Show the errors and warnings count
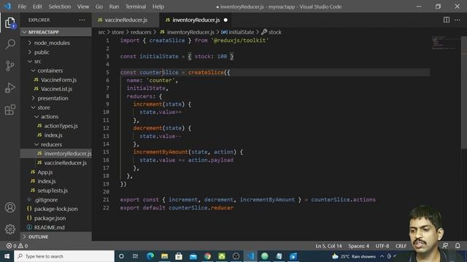This screenshot has height=262, width=467. pos(17,246)
